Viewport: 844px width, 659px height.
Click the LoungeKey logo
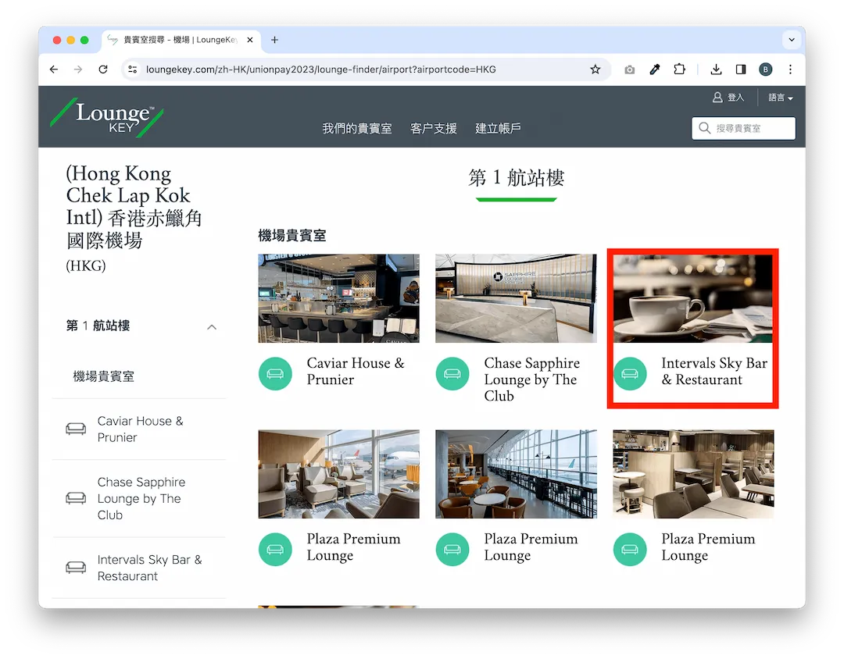[x=107, y=117]
